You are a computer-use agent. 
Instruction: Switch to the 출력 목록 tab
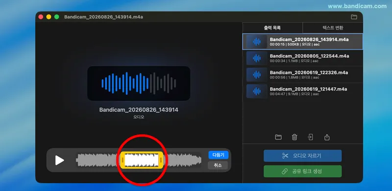pos(272,28)
